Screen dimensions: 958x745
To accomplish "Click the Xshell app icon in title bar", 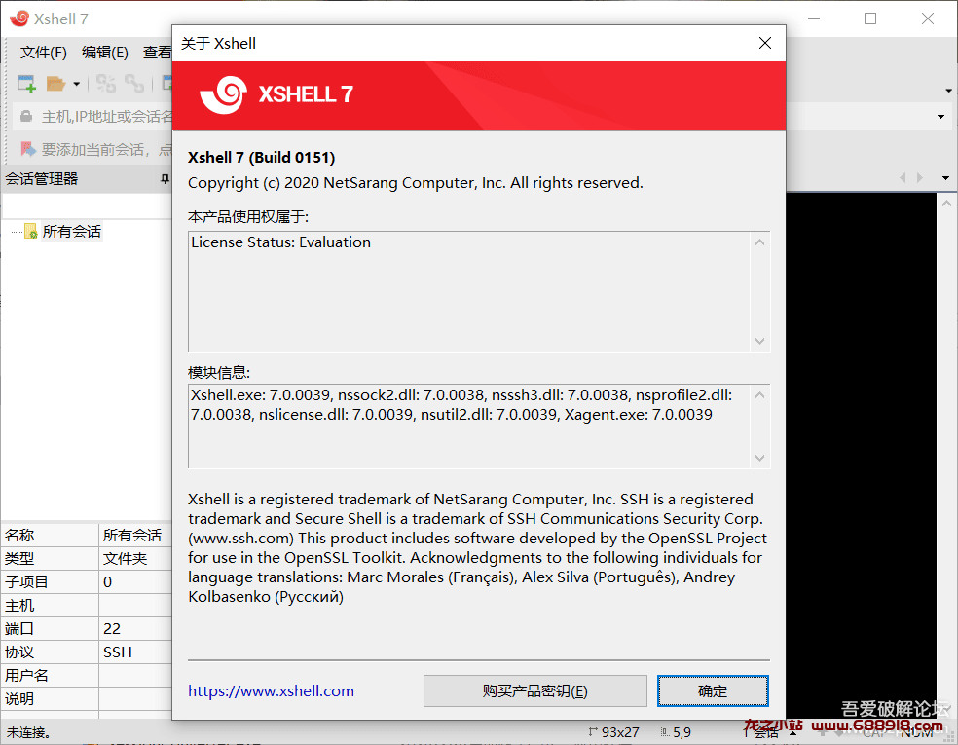I will (x=18, y=19).
